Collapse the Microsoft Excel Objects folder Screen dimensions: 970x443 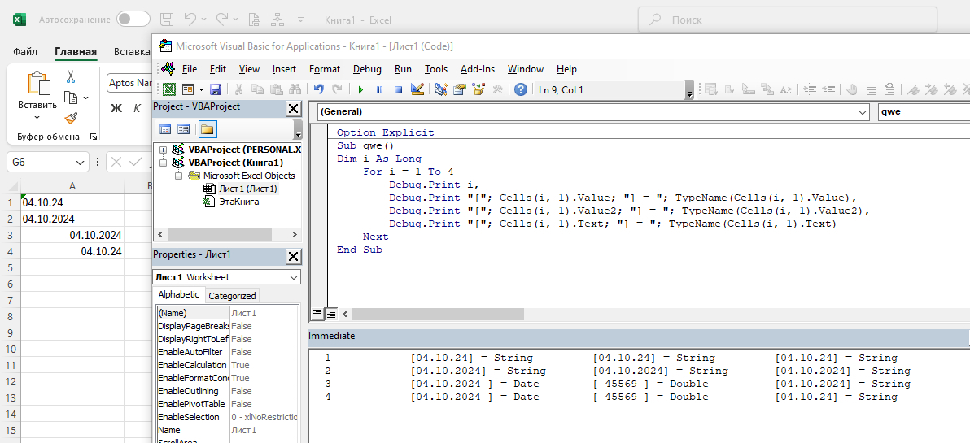pos(177,176)
